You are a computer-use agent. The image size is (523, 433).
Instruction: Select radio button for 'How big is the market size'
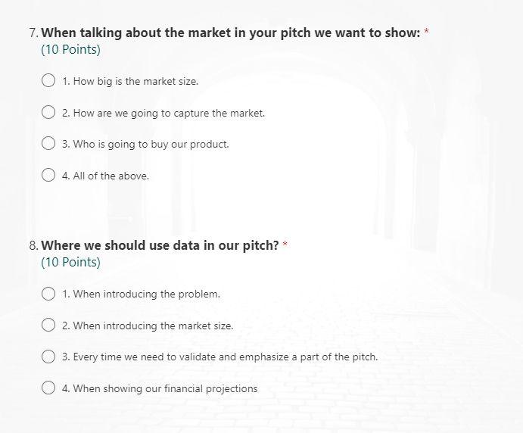[48, 80]
